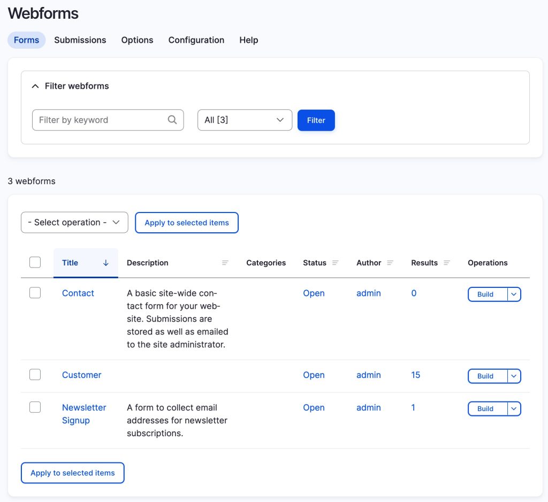Click the Title sort arrow icon
The height and width of the screenshot is (502, 548).
coord(105,263)
